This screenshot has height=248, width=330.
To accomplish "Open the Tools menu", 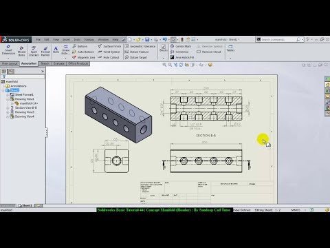I will click(x=77, y=39).
